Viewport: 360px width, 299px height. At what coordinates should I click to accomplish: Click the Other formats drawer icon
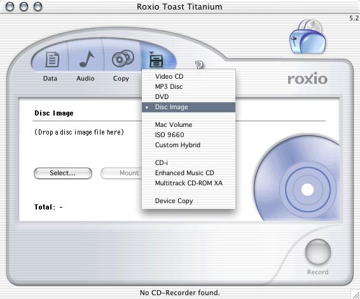156,60
